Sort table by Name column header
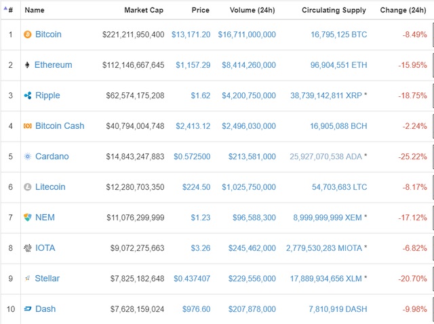 point(35,10)
